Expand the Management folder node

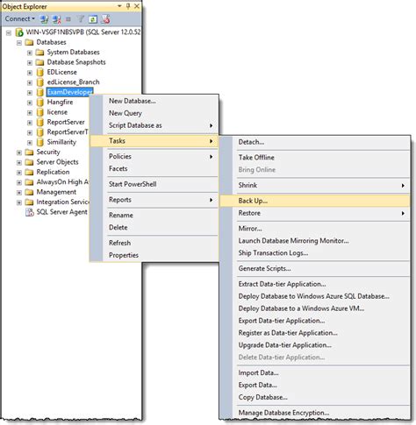pyautogui.click(x=19, y=193)
